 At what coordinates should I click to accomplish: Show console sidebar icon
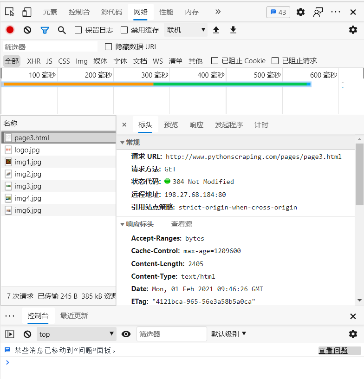pyautogui.click(x=10, y=334)
